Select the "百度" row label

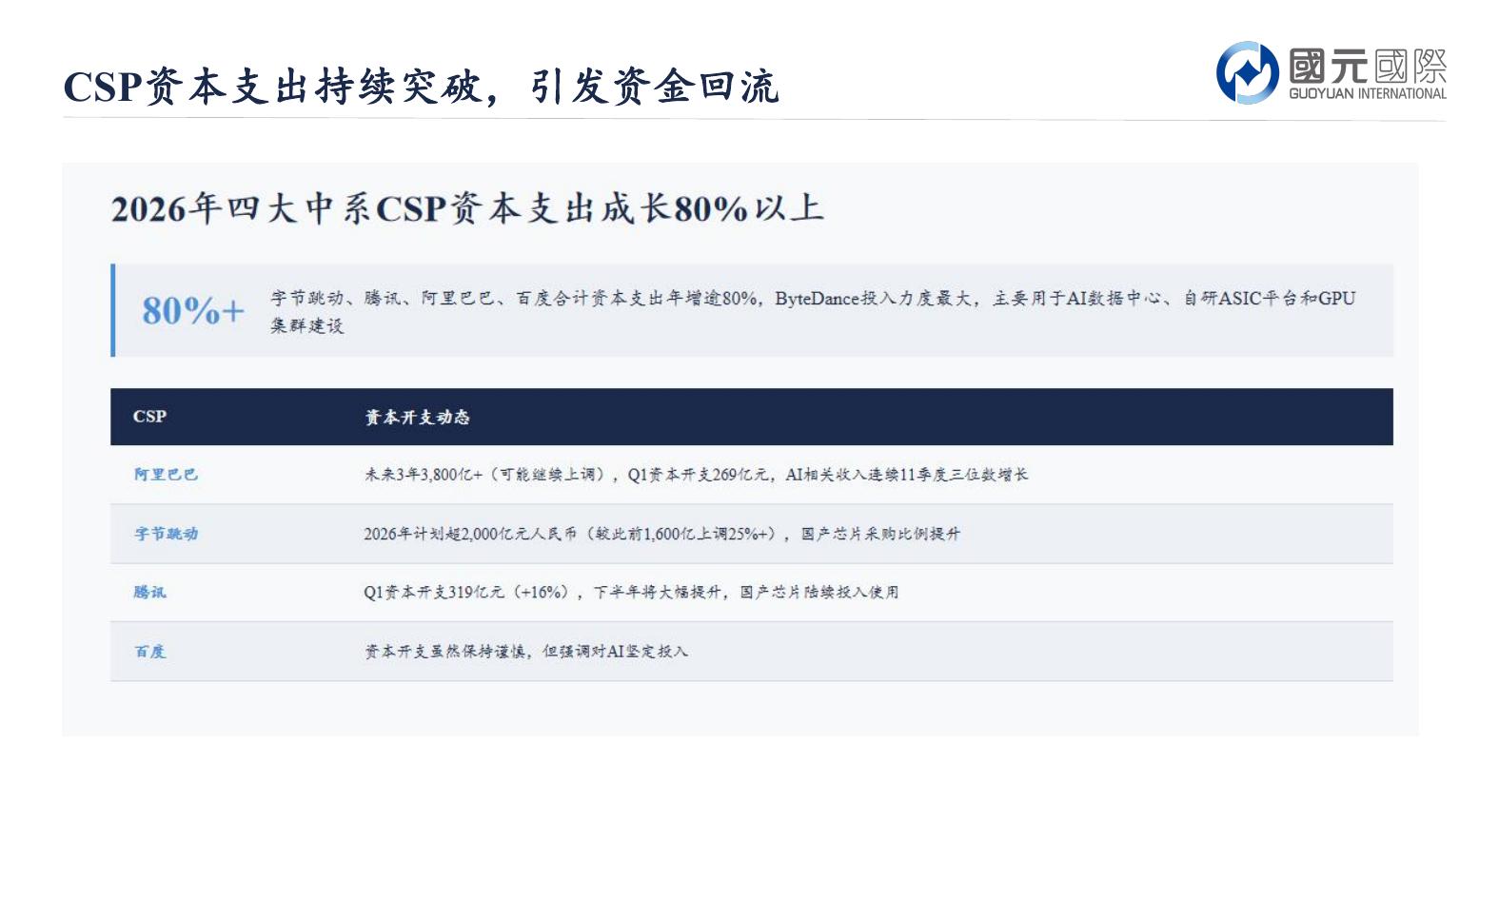(x=149, y=652)
